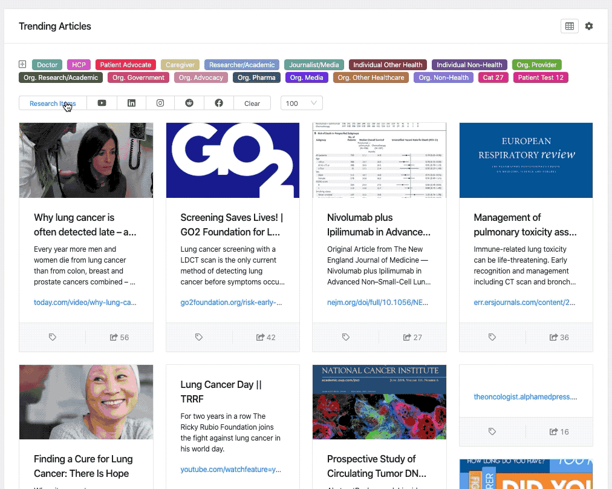Toggle the Org. Research/Academic tag

tap(61, 77)
